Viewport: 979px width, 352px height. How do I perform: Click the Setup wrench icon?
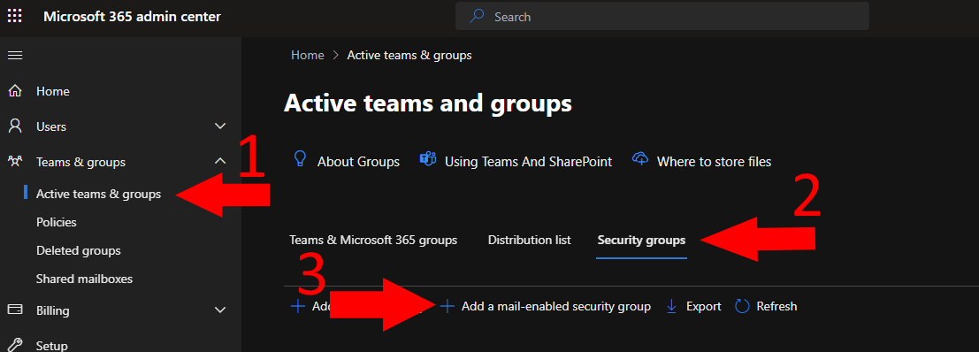(15, 345)
